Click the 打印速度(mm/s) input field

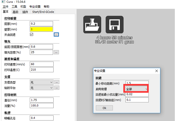(42, 64)
